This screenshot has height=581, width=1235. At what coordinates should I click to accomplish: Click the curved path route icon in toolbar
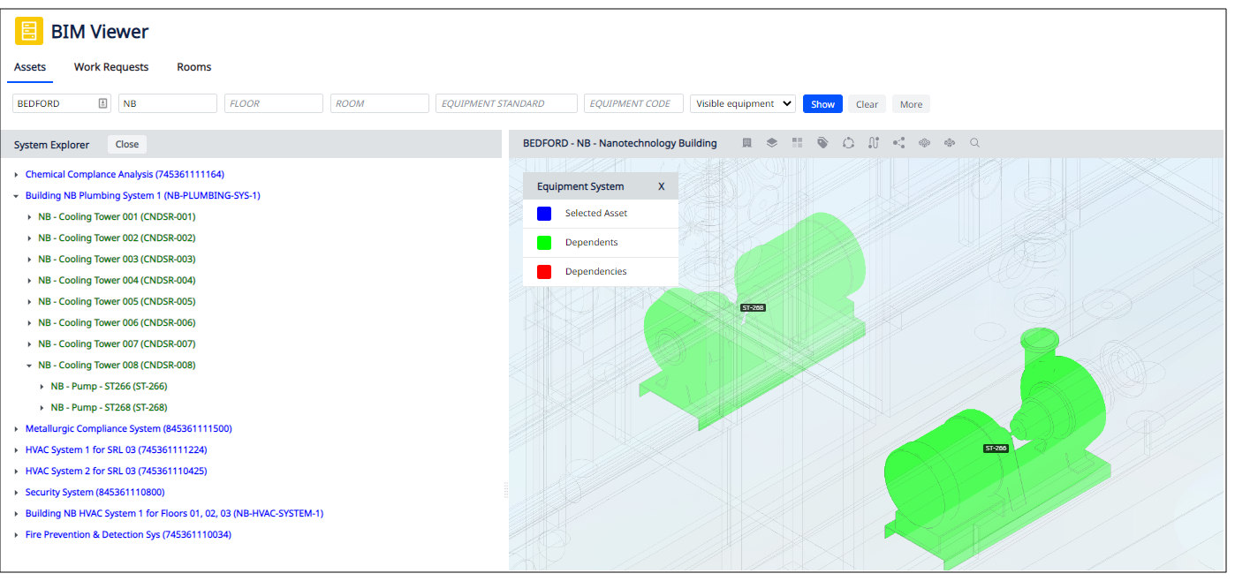point(874,143)
